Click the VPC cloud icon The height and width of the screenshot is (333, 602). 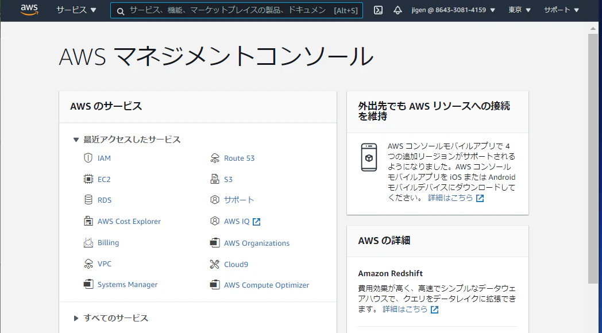click(x=88, y=264)
